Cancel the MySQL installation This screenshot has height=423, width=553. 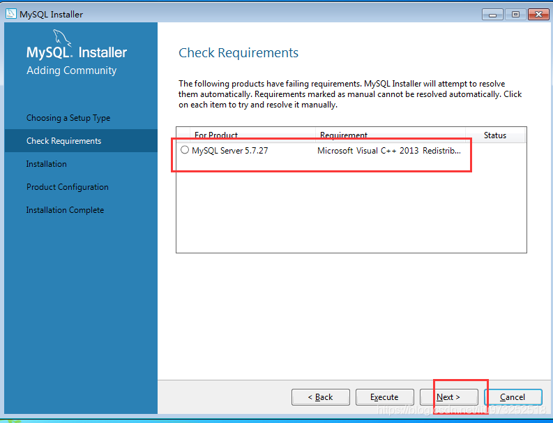pos(513,397)
